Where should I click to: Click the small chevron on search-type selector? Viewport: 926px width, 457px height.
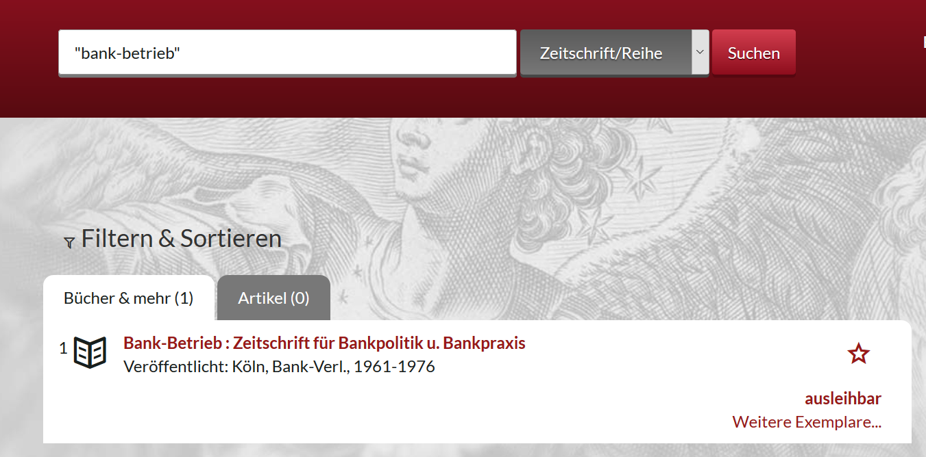700,52
